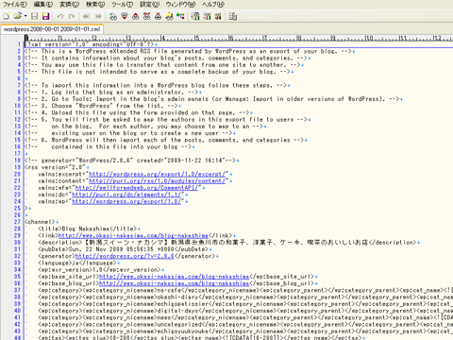The width and height of the screenshot is (453, 340).
Task: Click Find Next binoculars with down arrow
Action: point(125,16)
